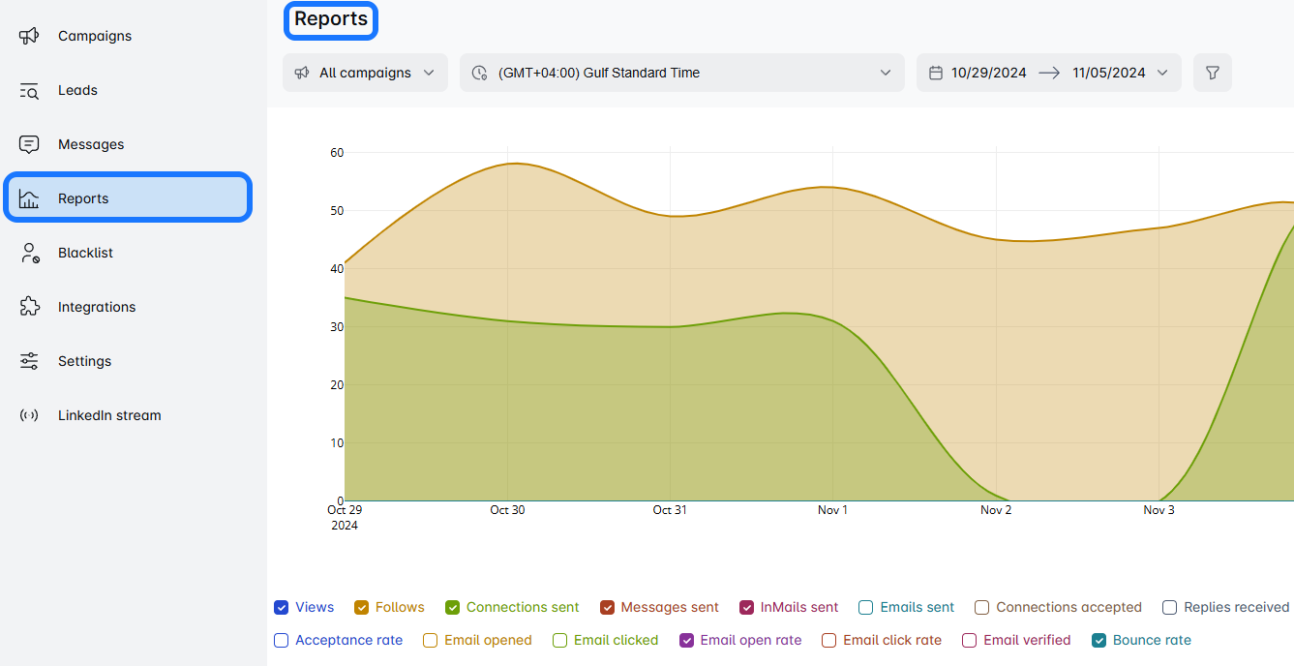
Task: Click the Connections accepted legend label
Action: coord(1068,608)
